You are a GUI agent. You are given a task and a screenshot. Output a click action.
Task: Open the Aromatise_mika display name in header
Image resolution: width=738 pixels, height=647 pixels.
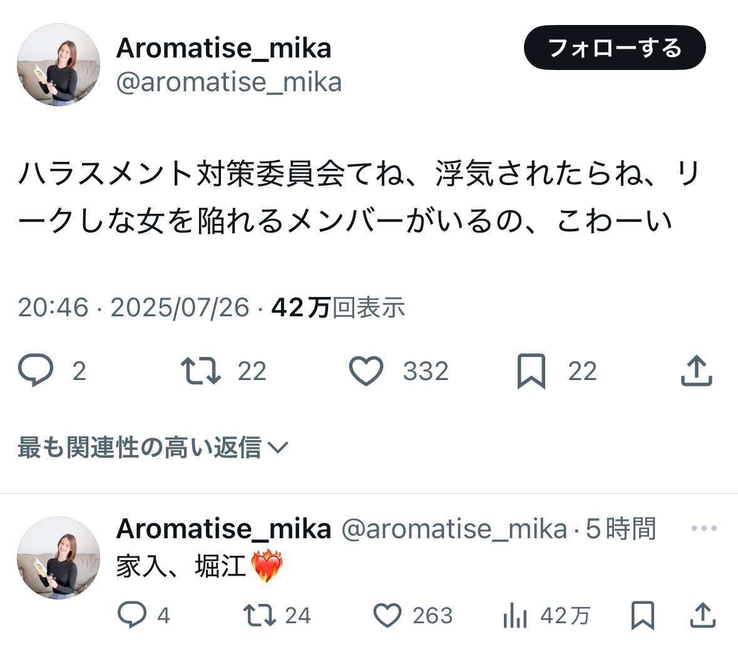tap(223, 48)
